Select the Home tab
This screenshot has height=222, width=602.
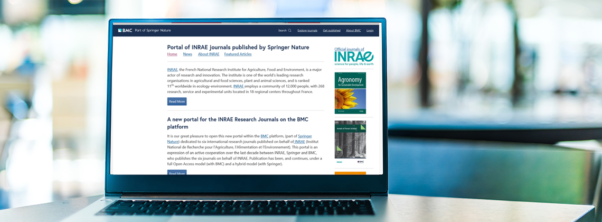coord(172,54)
